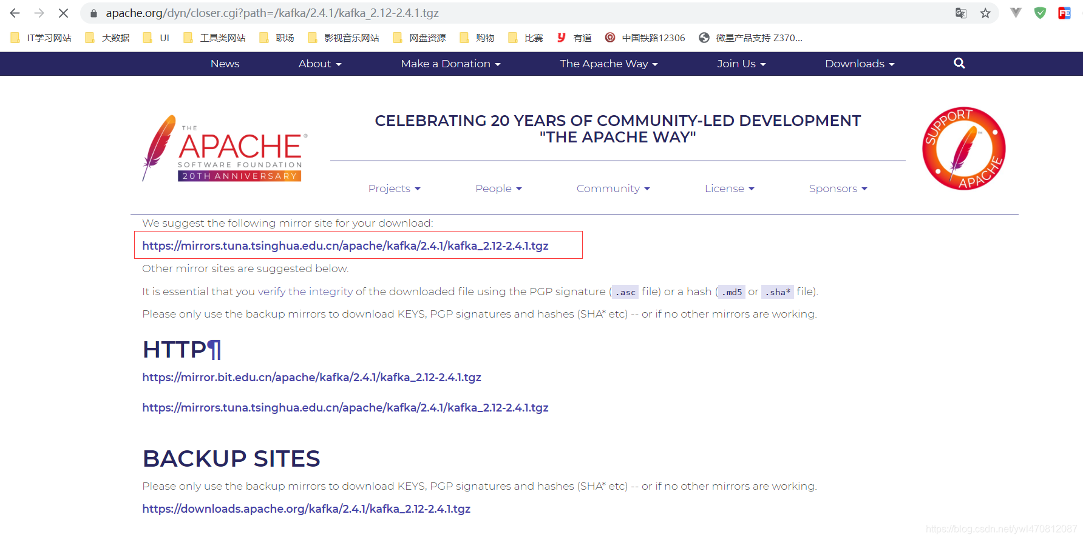Expand the Downloads dropdown in navbar

click(x=860, y=64)
